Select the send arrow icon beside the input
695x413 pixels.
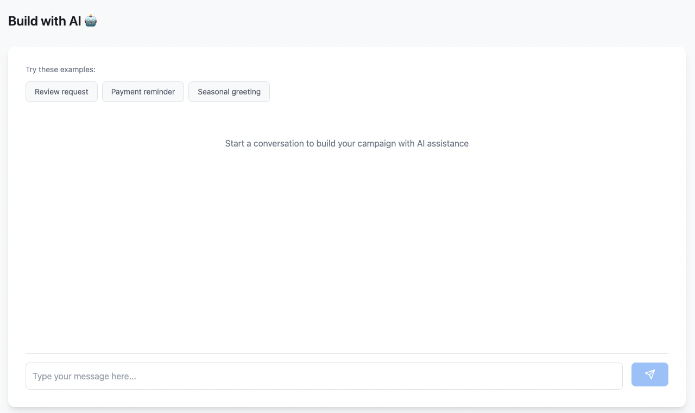coord(649,374)
